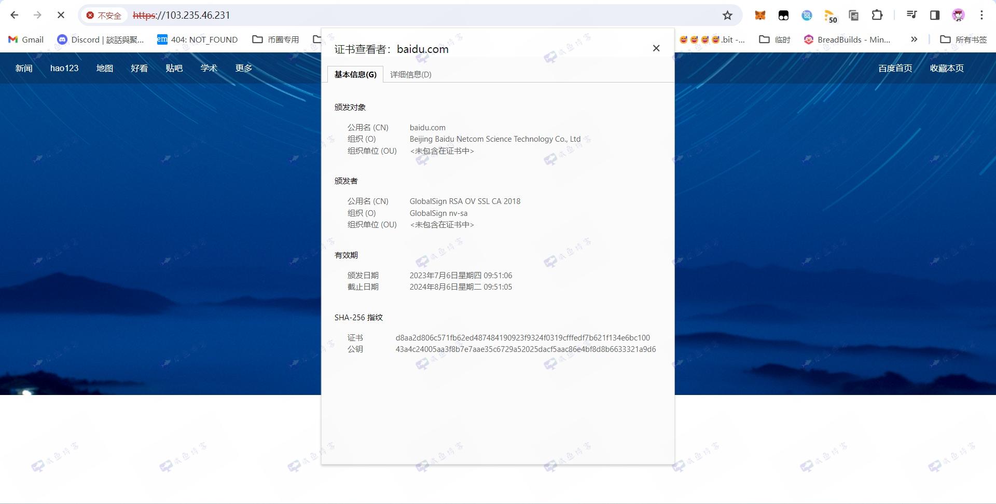Open the BreadBuilds bookmark

[x=847, y=39]
